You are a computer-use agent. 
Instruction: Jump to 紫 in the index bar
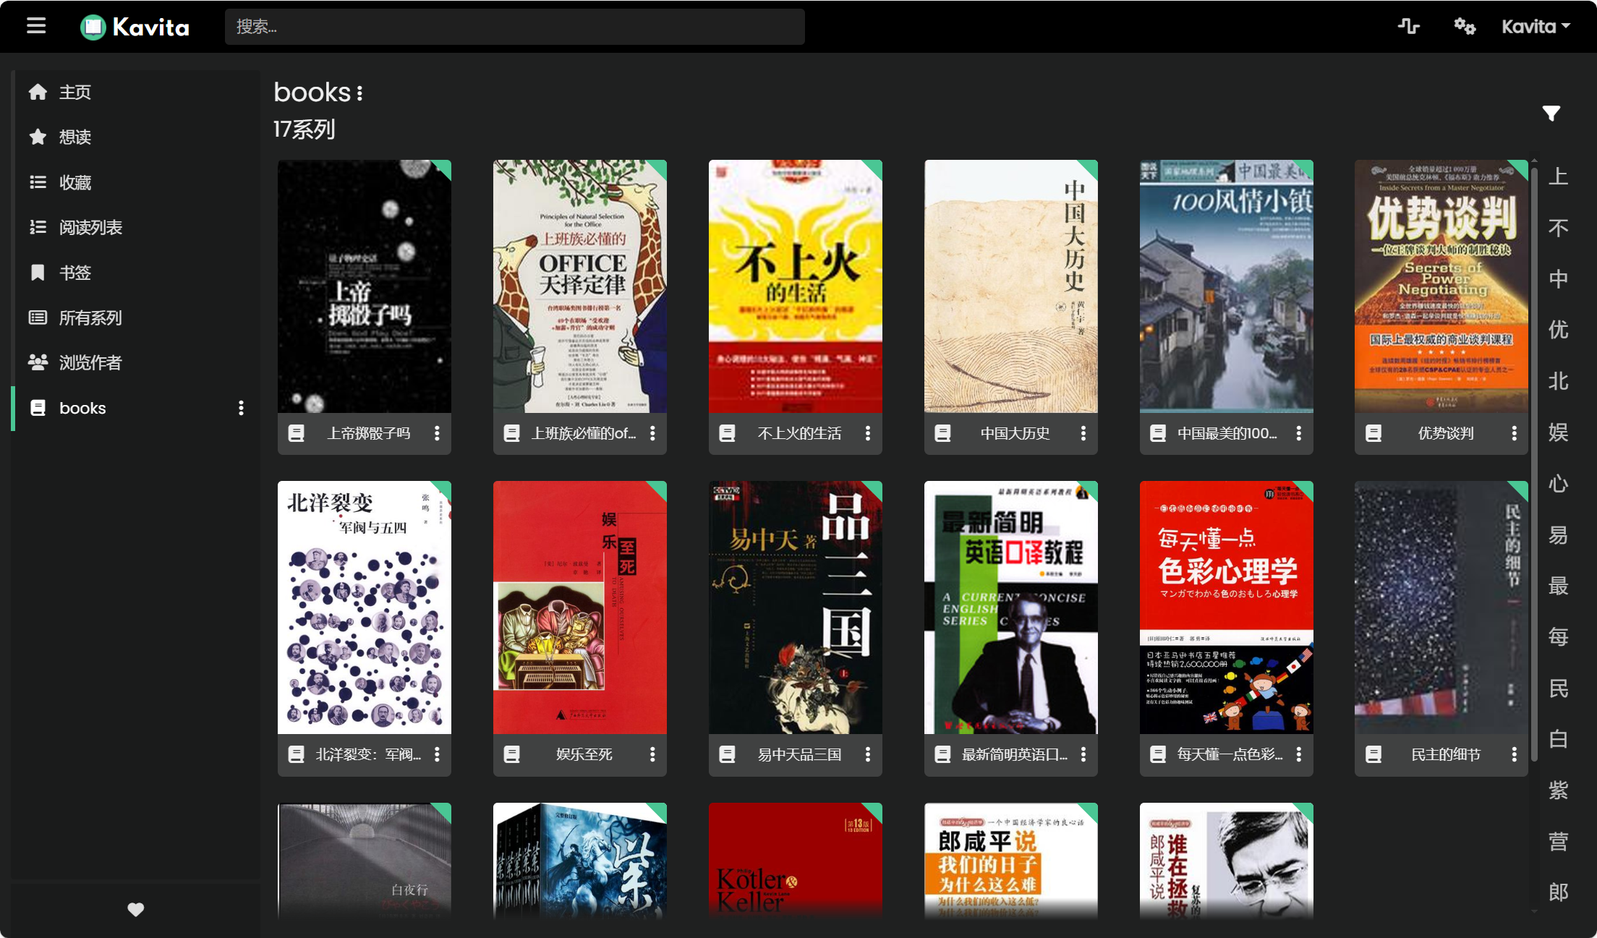[x=1558, y=790]
